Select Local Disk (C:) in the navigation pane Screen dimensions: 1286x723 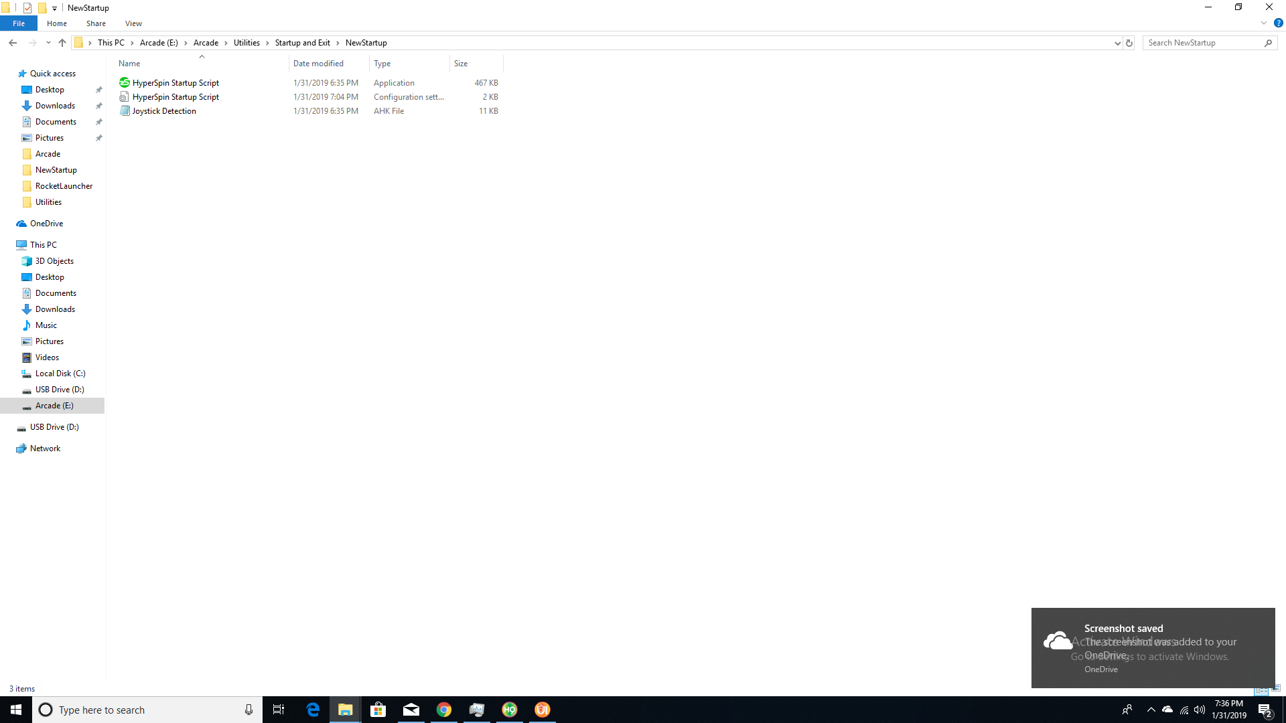click(x=60, y=374)
